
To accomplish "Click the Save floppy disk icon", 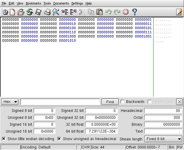I will (38, 12).
